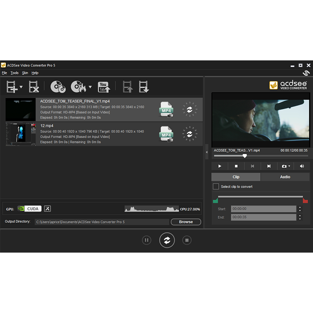Click the Browse button for output directory
The image size is (313, 313).
click(x=186, y=222)
